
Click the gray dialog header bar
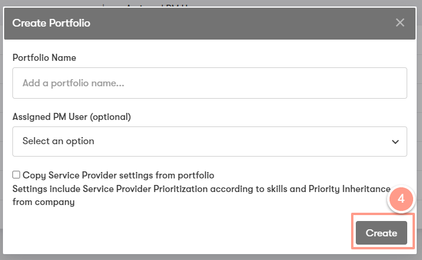tap(210, 24)
